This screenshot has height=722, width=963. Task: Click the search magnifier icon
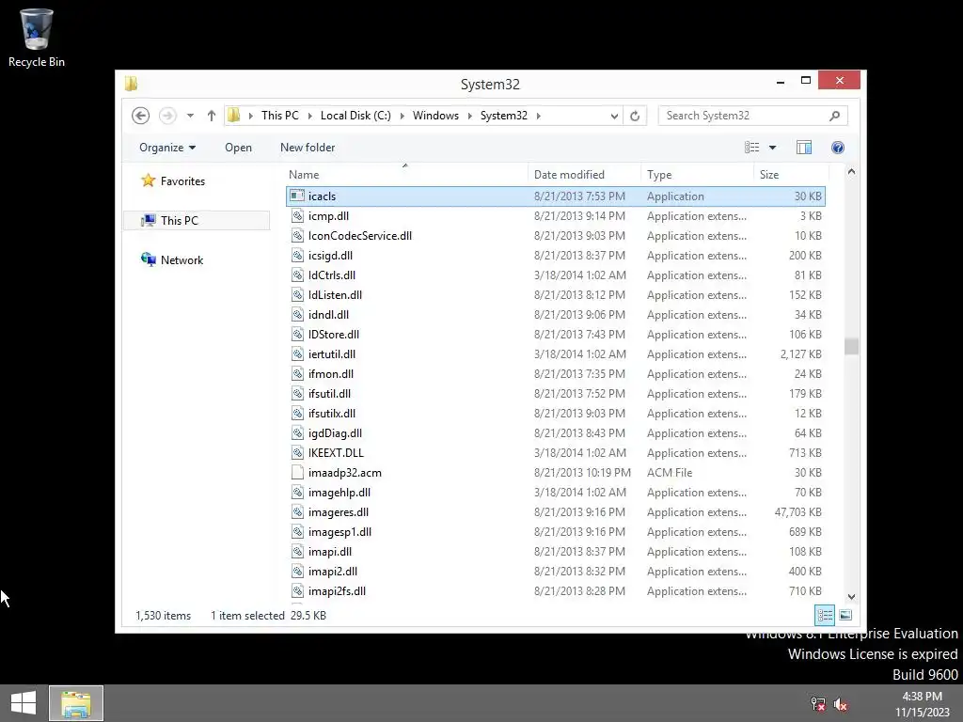click(834, 116)
